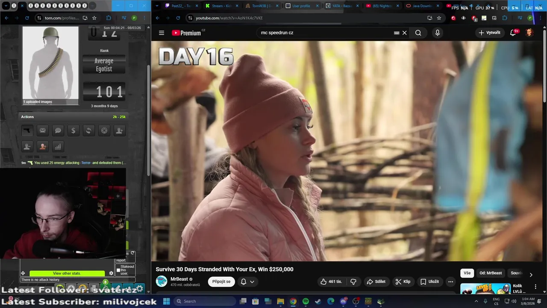Viewport: 547px width, 308px height.
Task: Switch to the TornW3B tab
Action: (261, 6)
